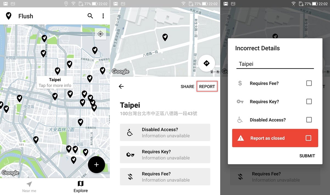Open the Taipei 'Tap for more info' popup

55,83
